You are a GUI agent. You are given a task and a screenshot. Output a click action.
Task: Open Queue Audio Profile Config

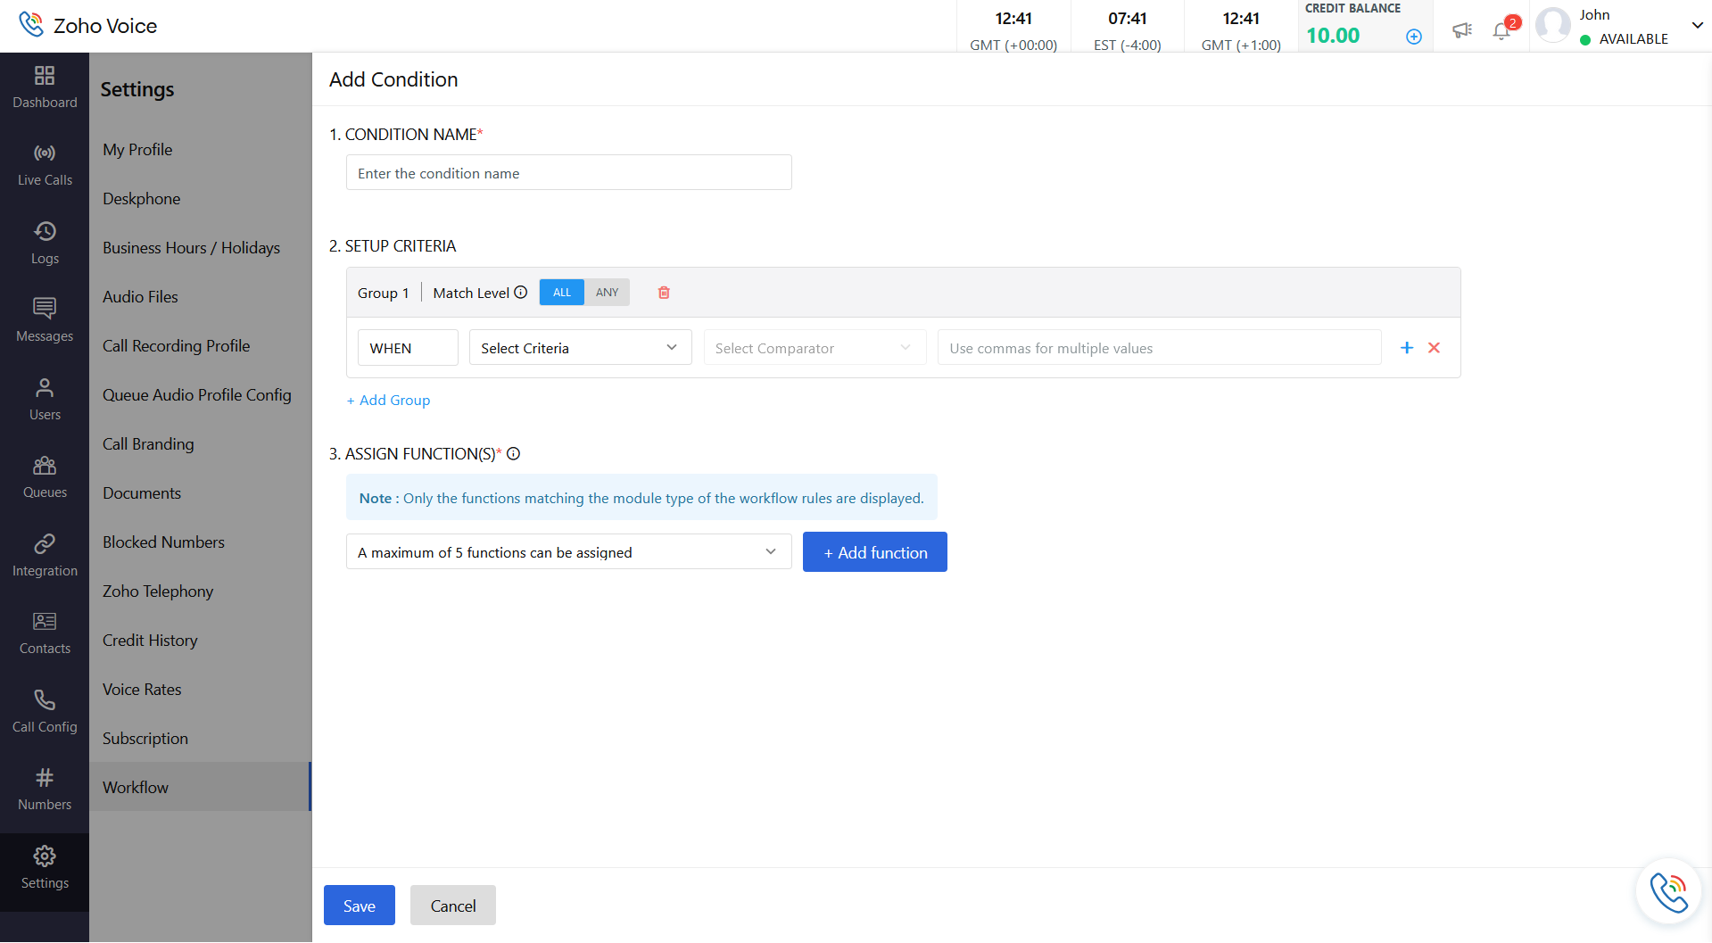[x=196, y=395]
